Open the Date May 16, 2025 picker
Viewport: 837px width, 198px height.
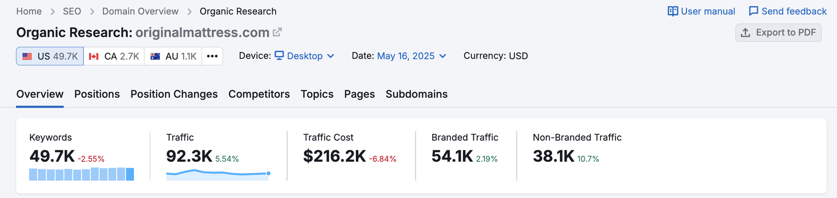point(412,56)
